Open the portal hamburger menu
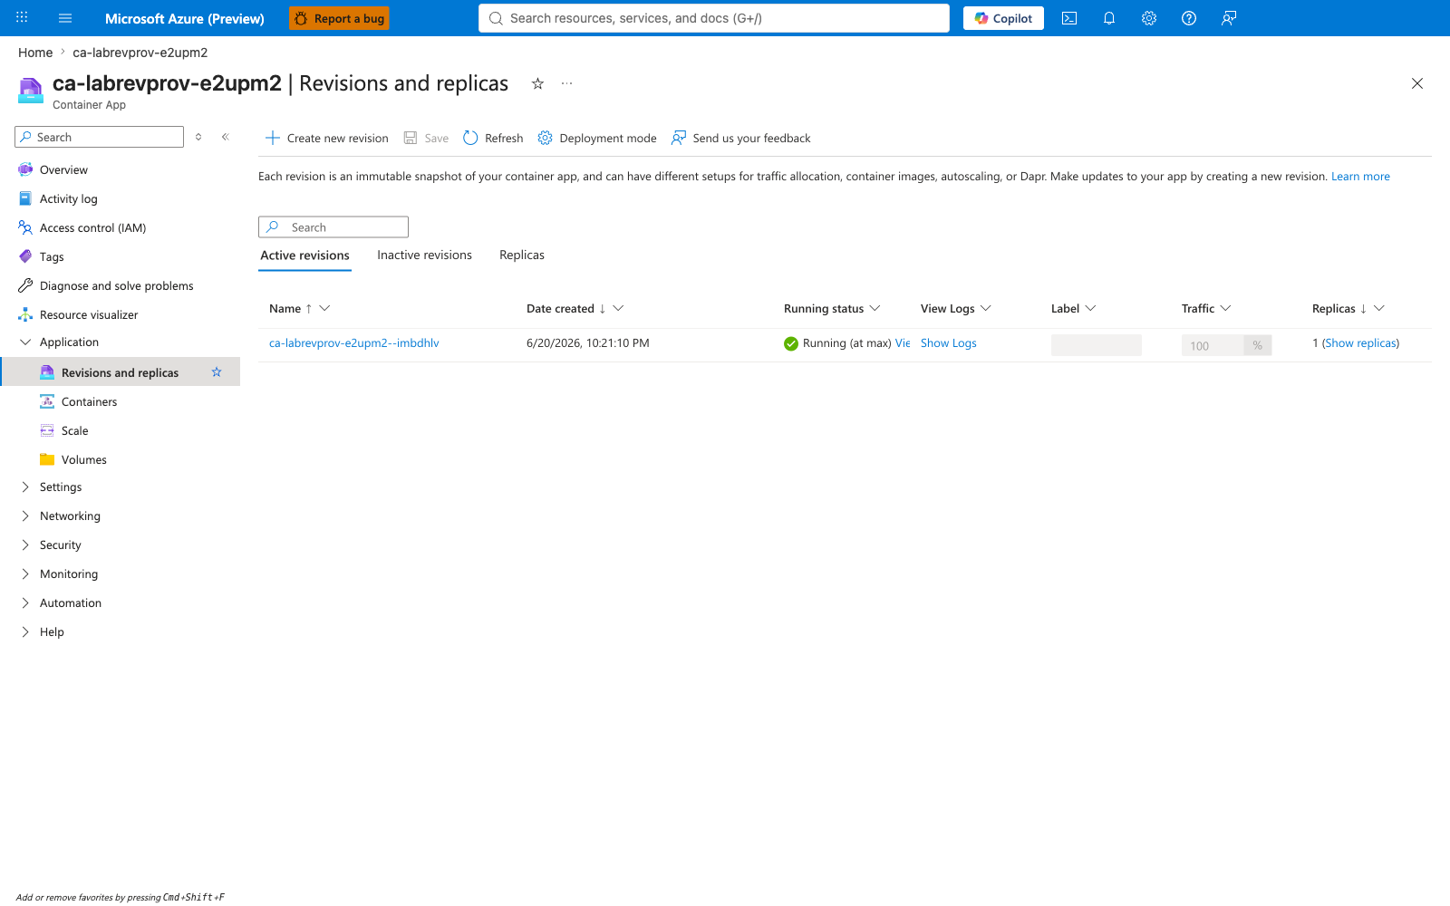The image size is (1450, 906). tap(65, 18)
